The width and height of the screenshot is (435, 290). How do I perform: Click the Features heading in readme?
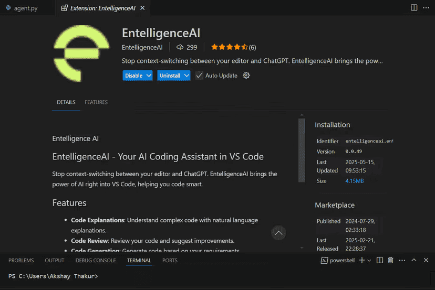pyautogui.click(x=69, y=203)
